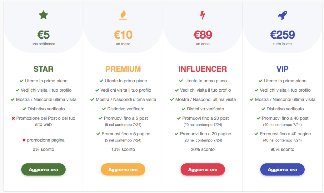
Task: Click the green star icon for STAR plan
Action: [43, 15]
